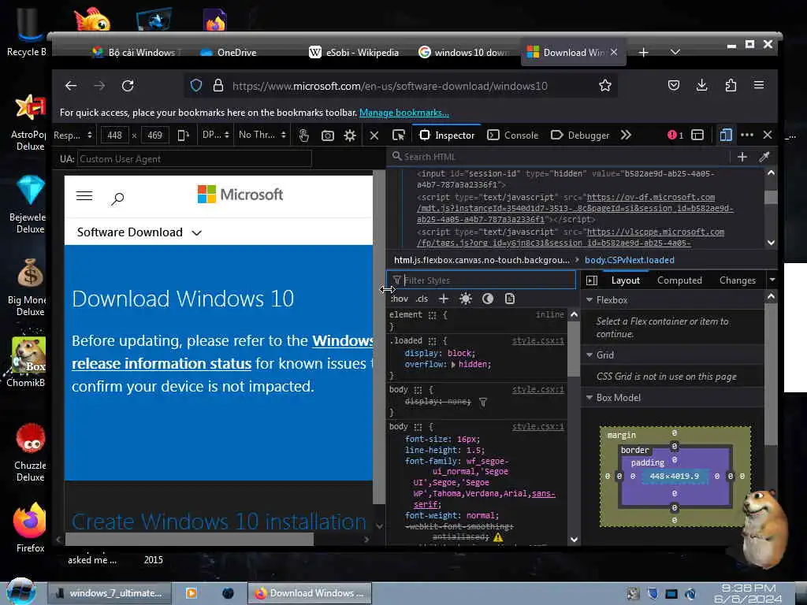The height and width of the screenshot is (605, 807).
Task: Select the Computed sidebar tab
Action: pos(679,280)
